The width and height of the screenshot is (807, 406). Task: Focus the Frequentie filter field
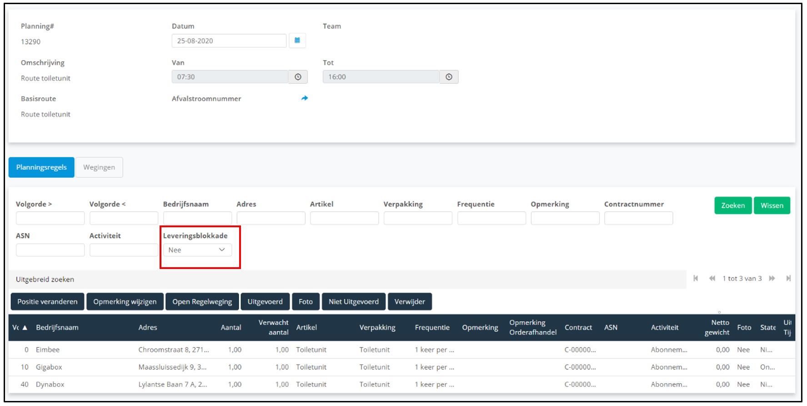pyautogui.click(x=491, y=218)
